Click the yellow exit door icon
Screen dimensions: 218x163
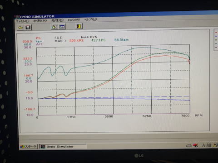click(x=79, y=26)
